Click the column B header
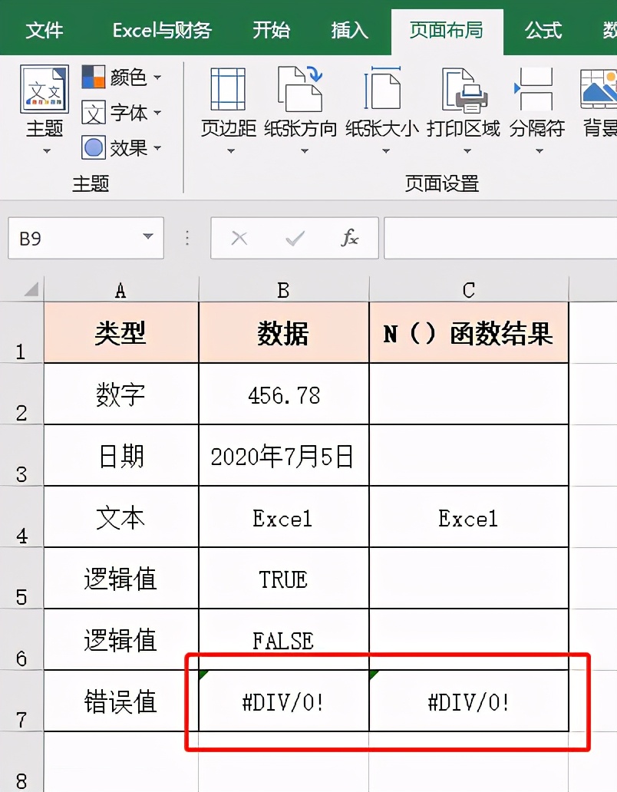Image resolution: width=617 pixels, height=792 pixels. pos(282,290)
